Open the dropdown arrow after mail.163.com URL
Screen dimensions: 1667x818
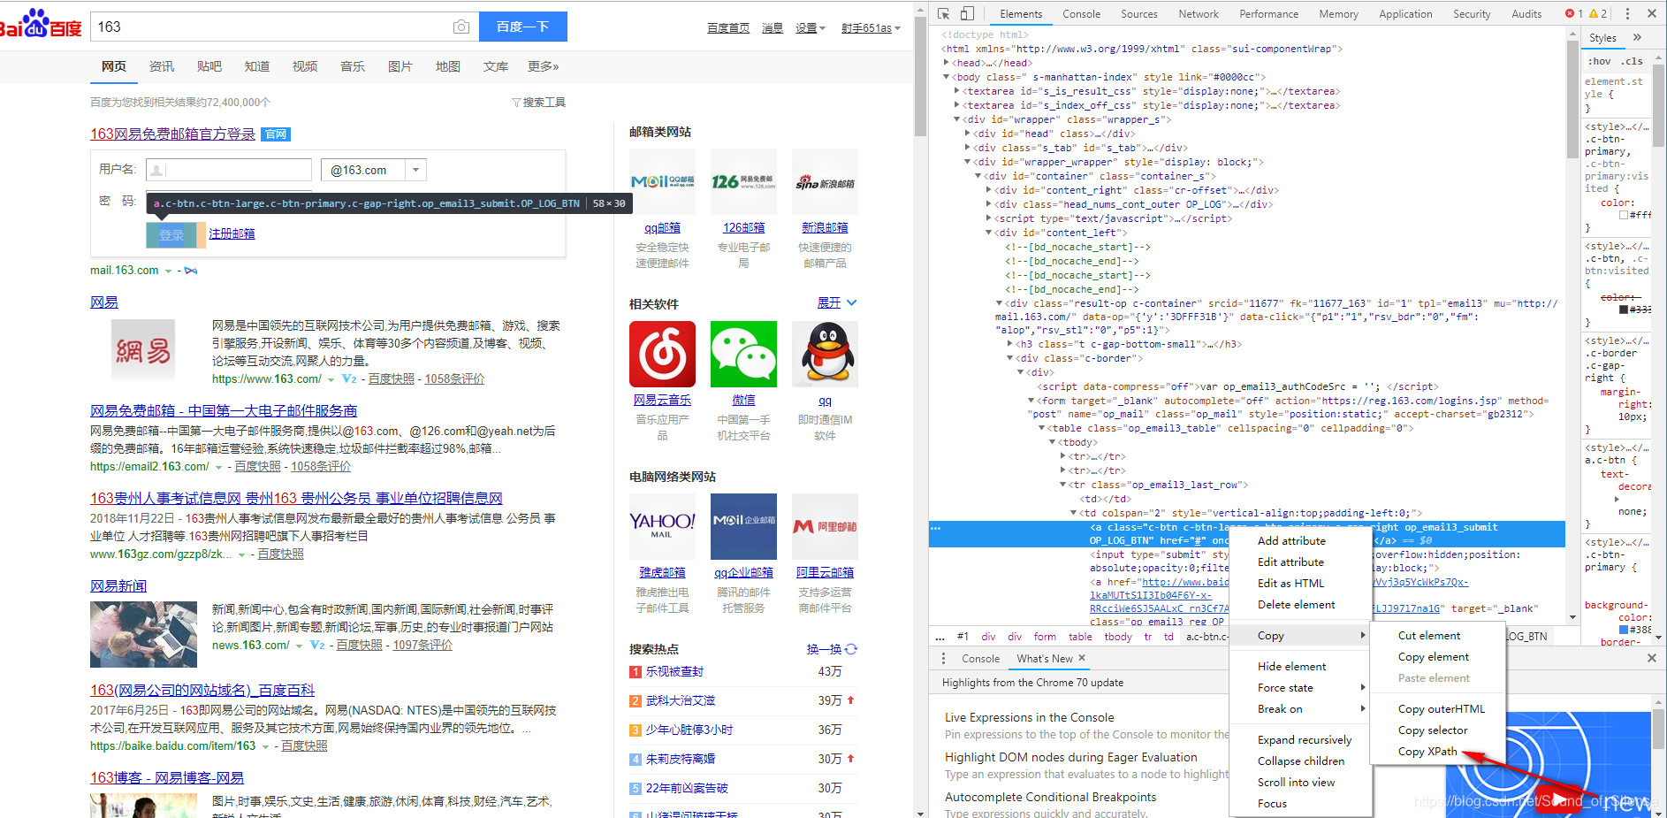tap(168, 271)
